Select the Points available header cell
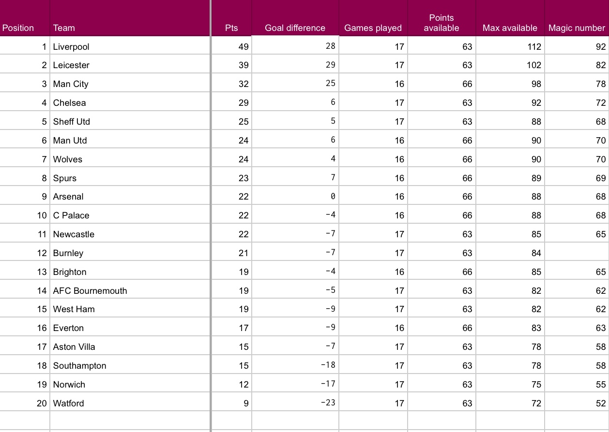This screenshot has height=432, width=609. click(x=442, y=23)
